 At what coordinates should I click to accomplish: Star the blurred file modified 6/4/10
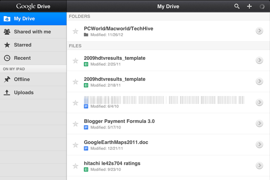coord(75,103)
